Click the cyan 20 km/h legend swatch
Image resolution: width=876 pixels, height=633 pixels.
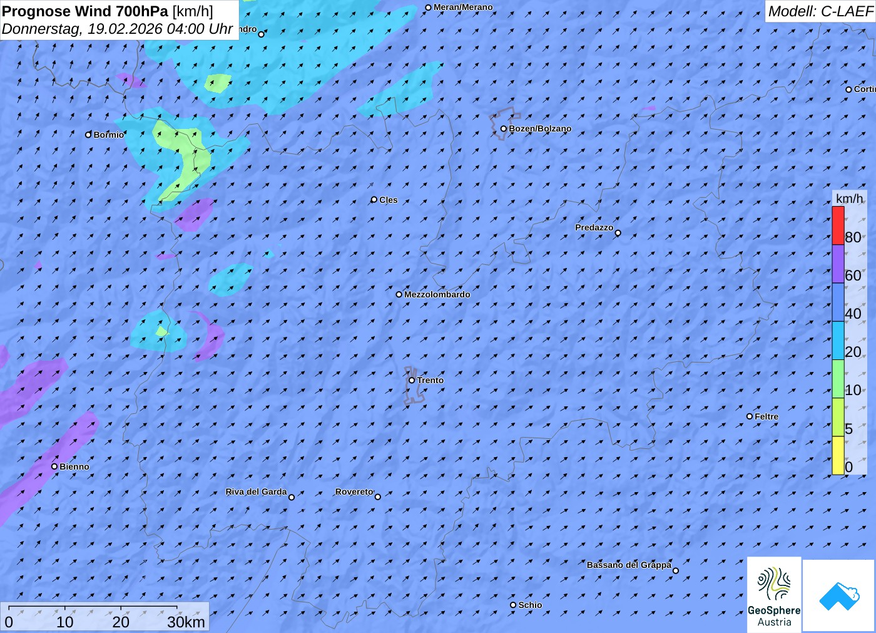coord(838,340)
